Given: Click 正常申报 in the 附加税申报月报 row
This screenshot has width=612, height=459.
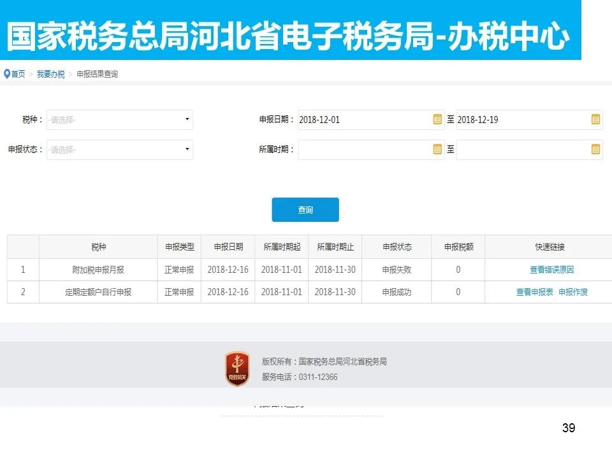Looking at the screenshot, I should click(x=180, y=270).
